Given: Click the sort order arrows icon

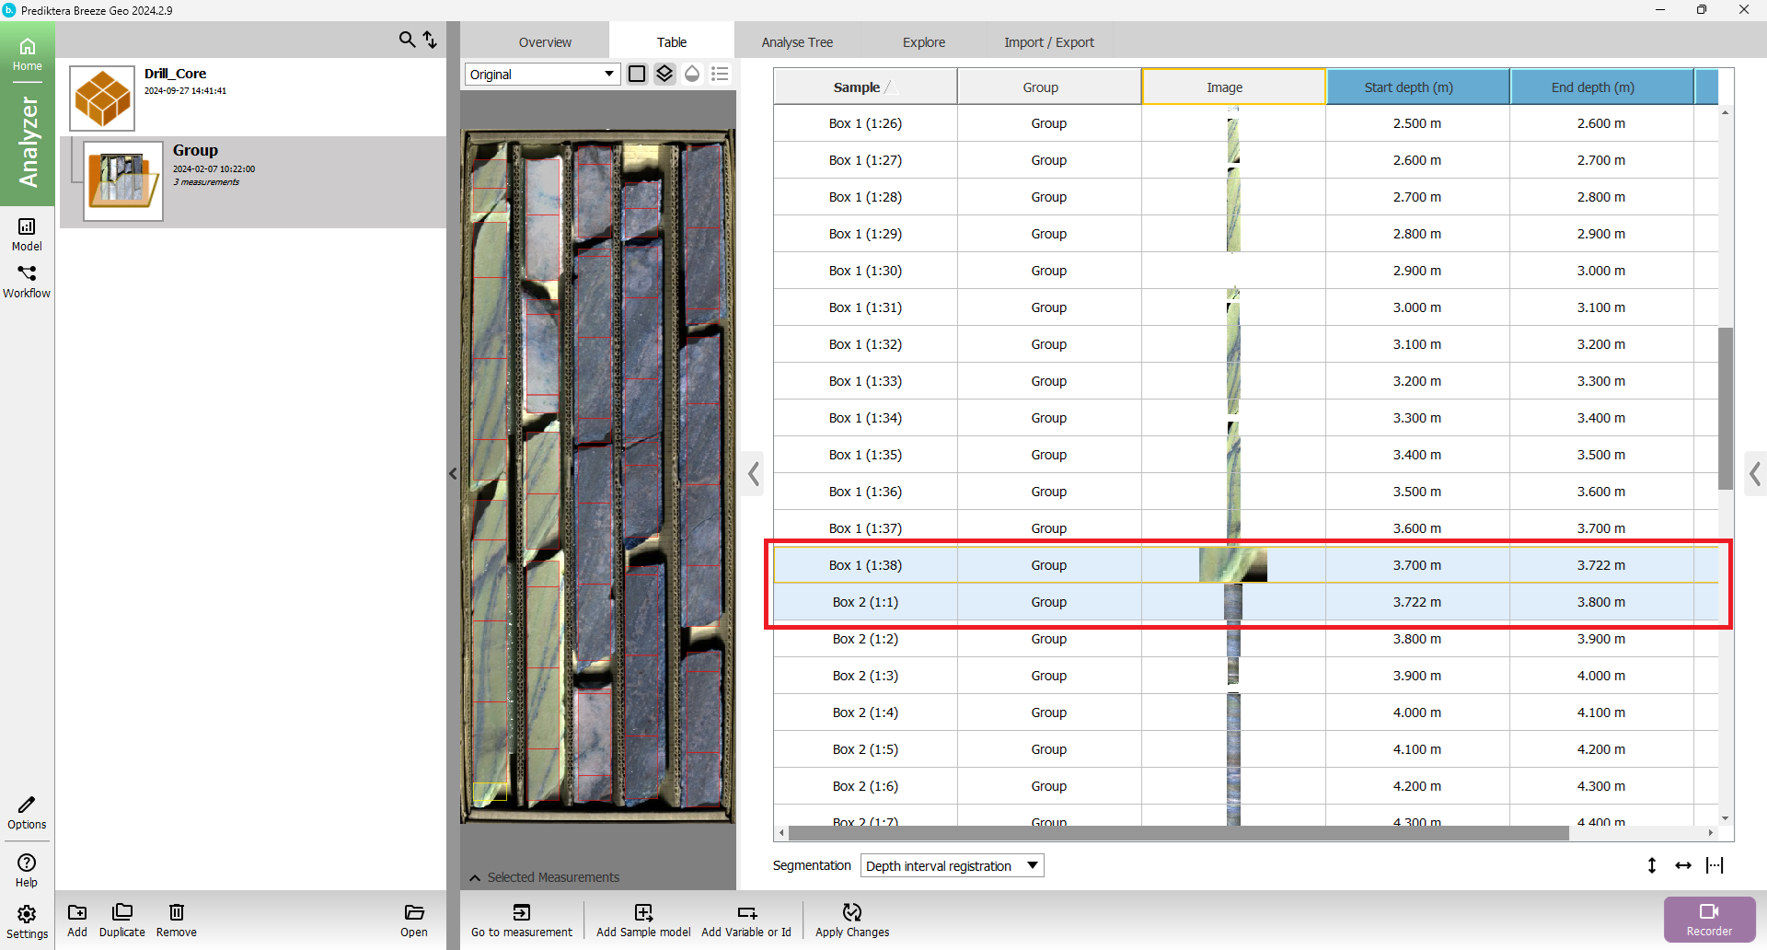Looking at the screenshot, I should pyautogui.click(x=430, y=40).
